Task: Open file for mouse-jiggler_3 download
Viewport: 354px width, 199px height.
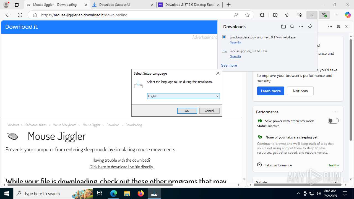Action: pos(235,56)
